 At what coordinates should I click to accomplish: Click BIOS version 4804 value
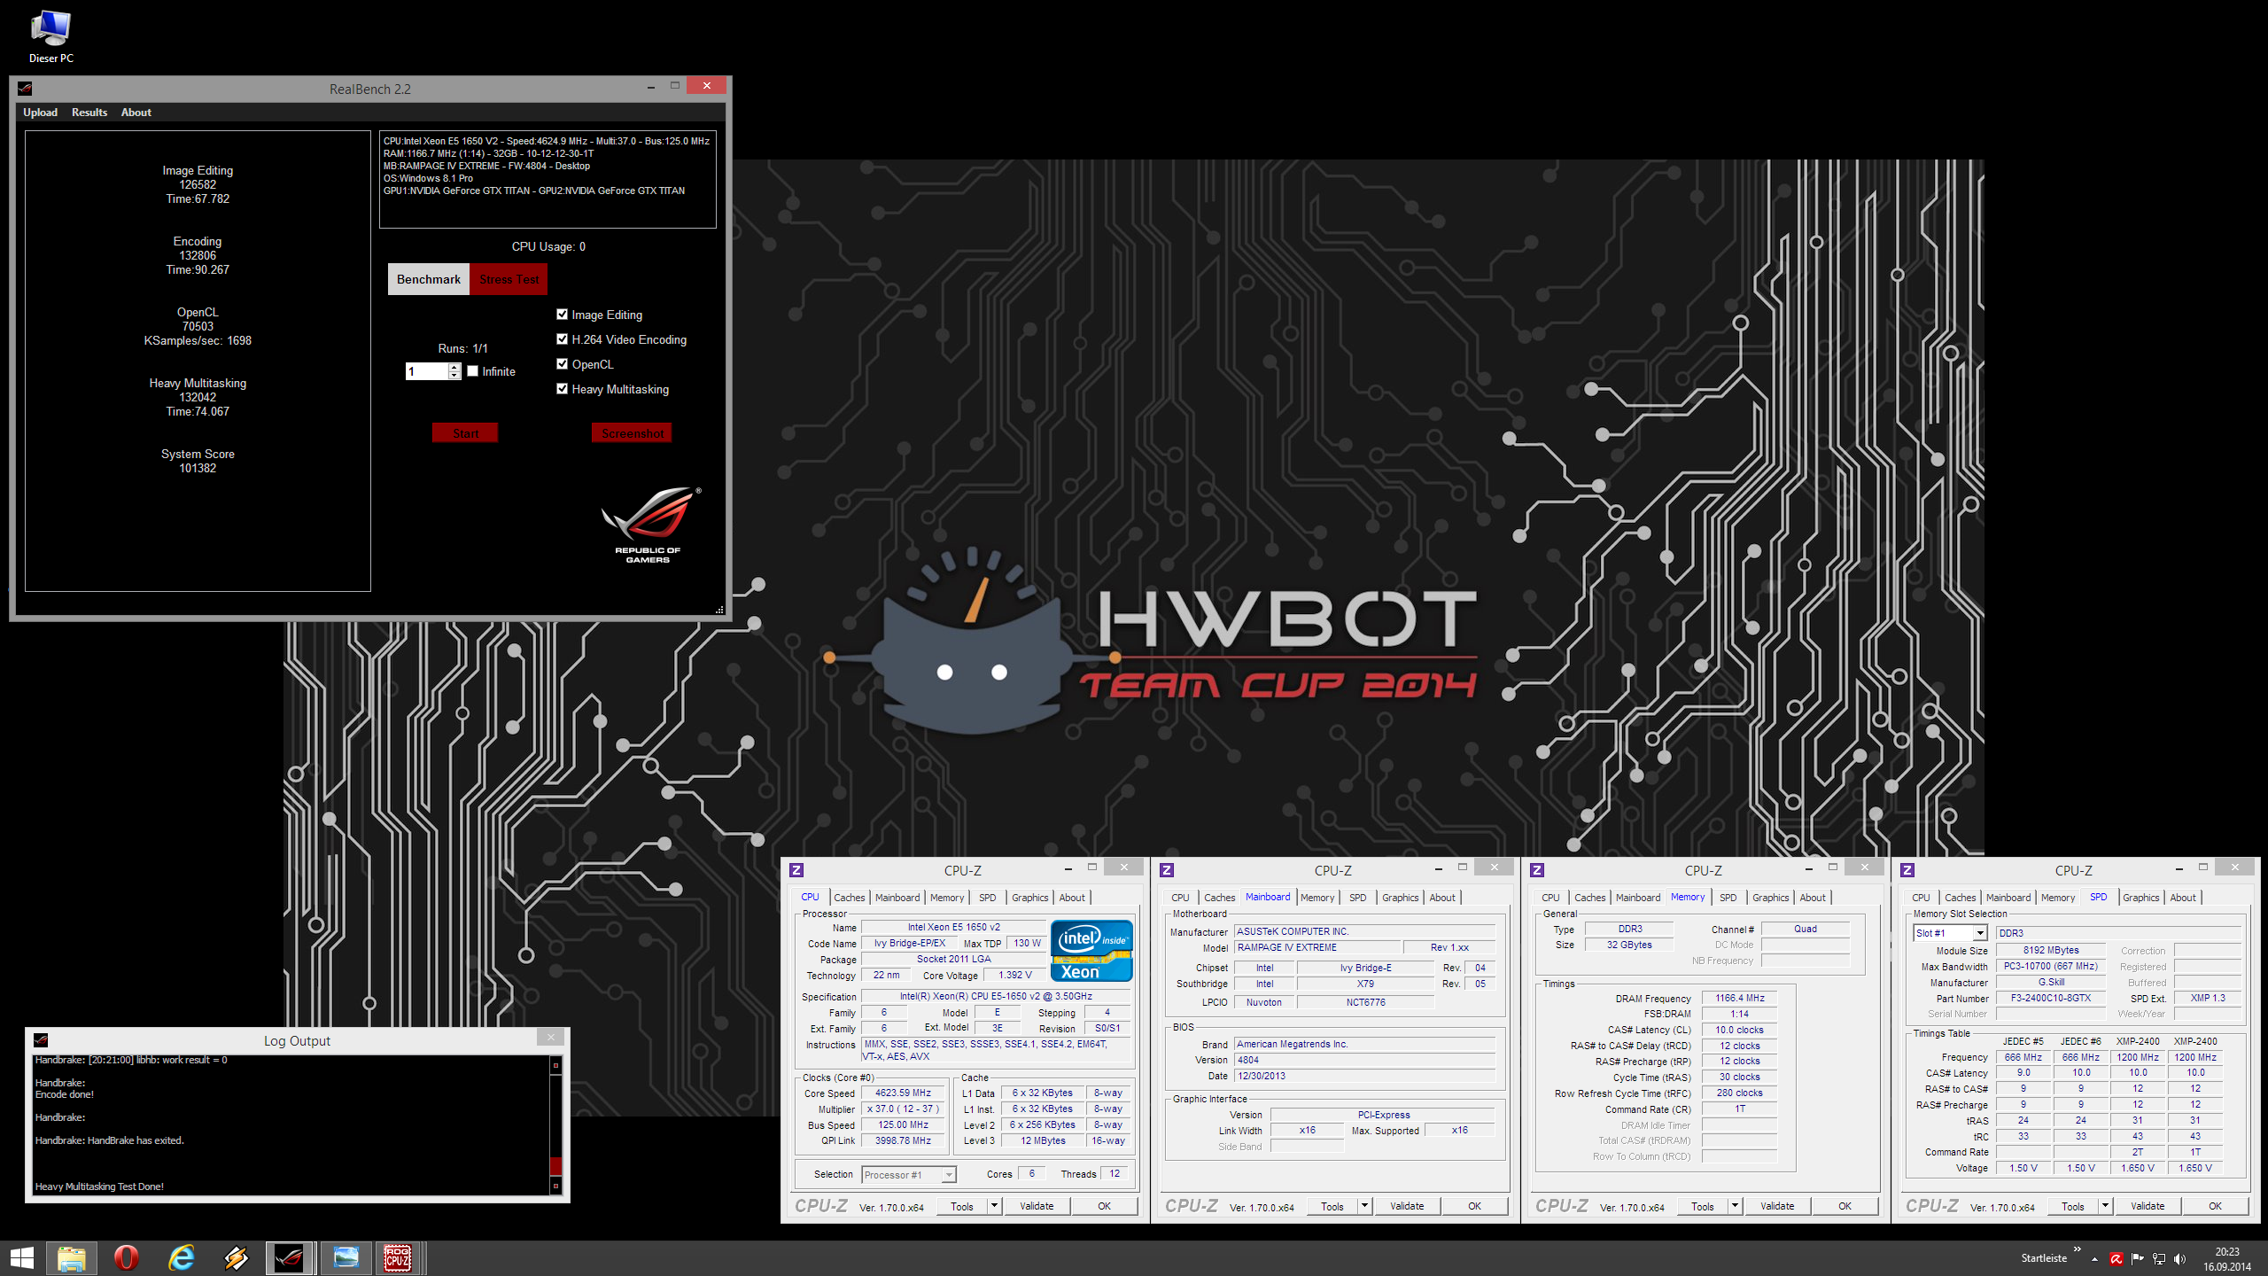1364,1060
